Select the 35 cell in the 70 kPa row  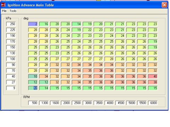(x=87, y=71)
